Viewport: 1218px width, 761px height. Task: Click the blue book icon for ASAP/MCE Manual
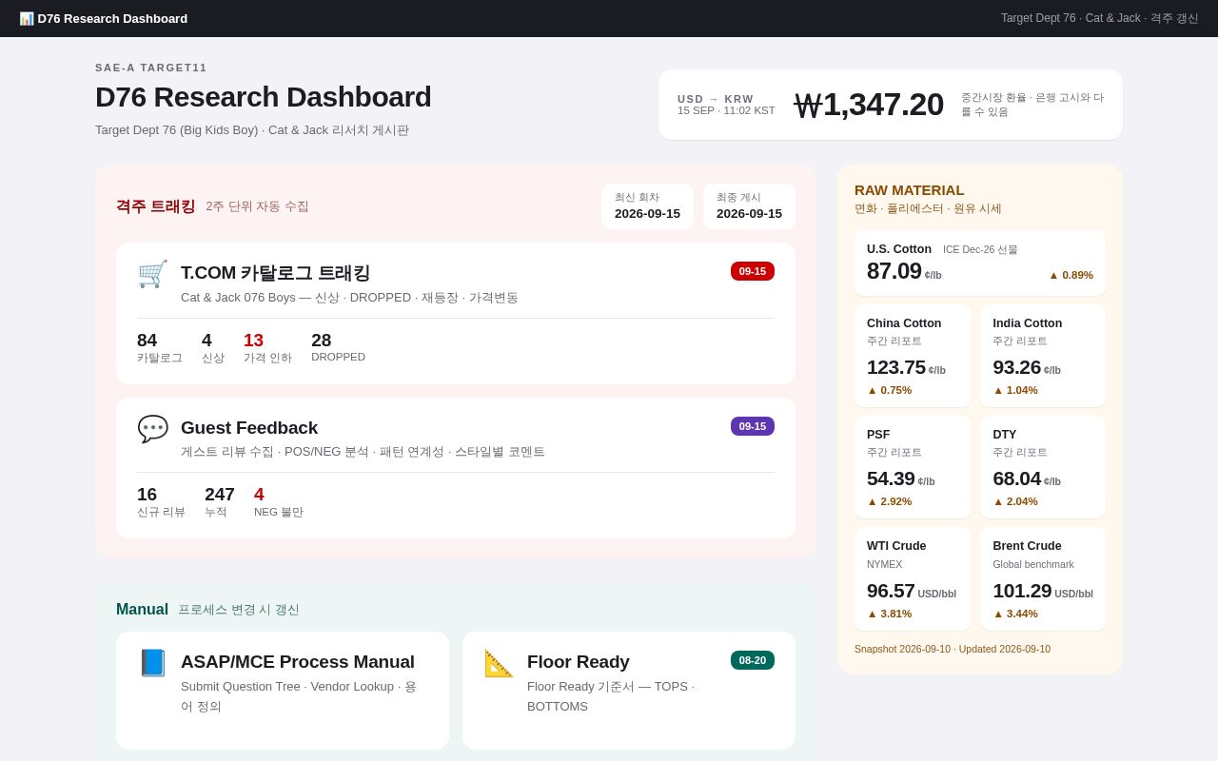coord(152,663)
